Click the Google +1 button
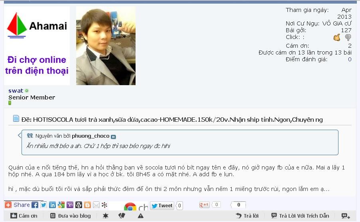The width and height of the screenshot is (360, 222). tap(205, 204)
